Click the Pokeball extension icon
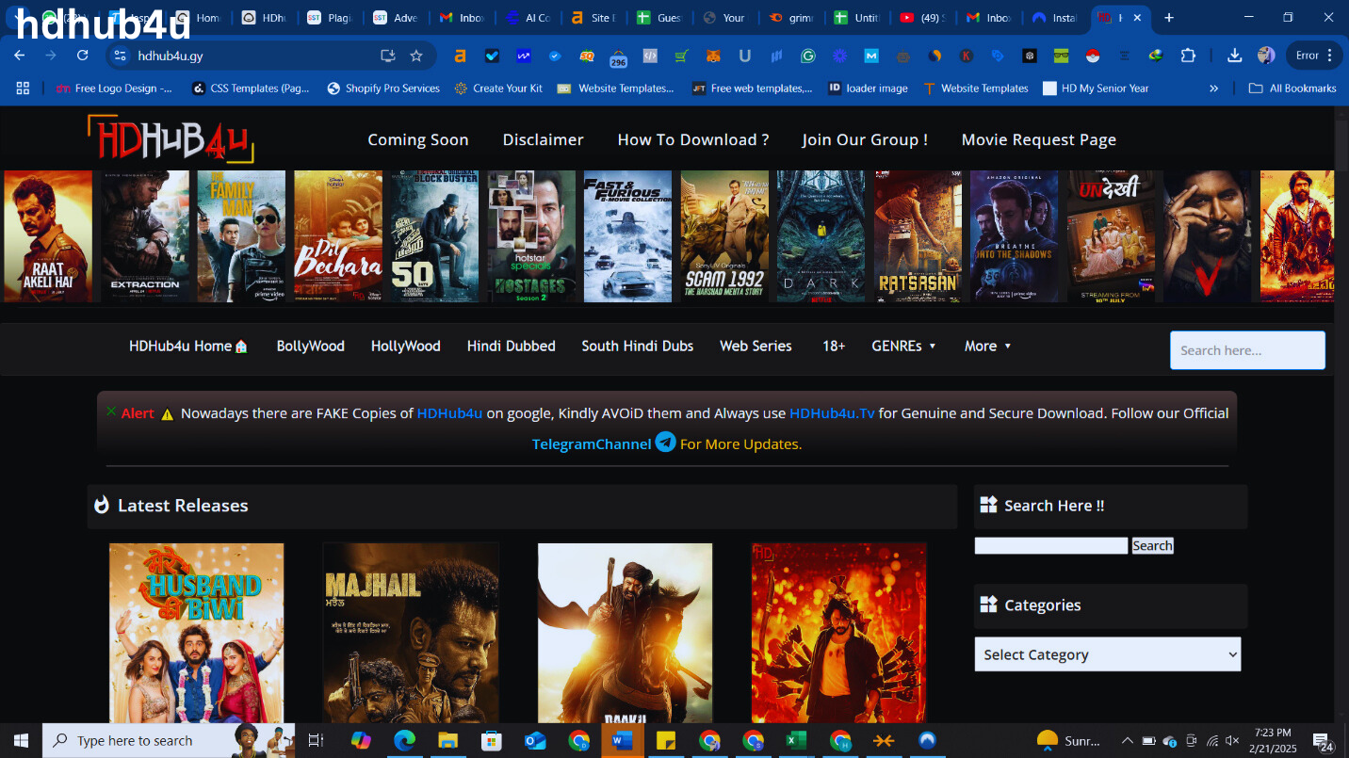Viewport: 1349px width, 758px height. click(x=1093, y=56)
